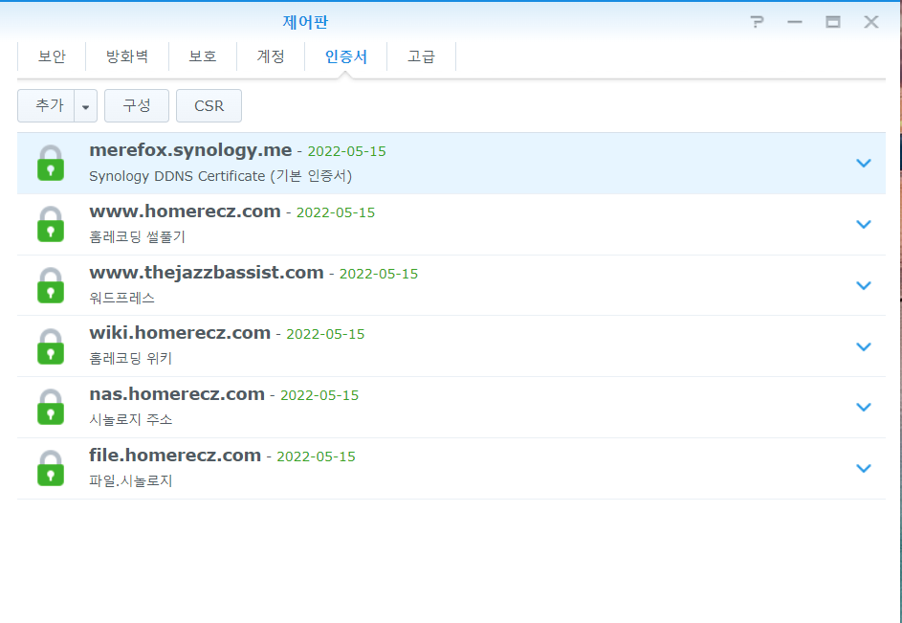Click the lock icon for wiki.homerecz.com
Screen dimensions: 902x623
(x=51, y=346)
